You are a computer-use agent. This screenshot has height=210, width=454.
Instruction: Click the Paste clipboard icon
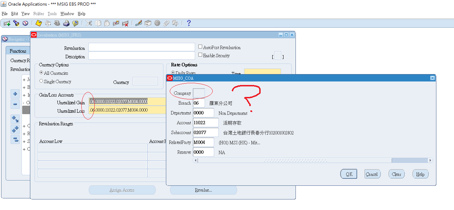(x=107, y=23)
